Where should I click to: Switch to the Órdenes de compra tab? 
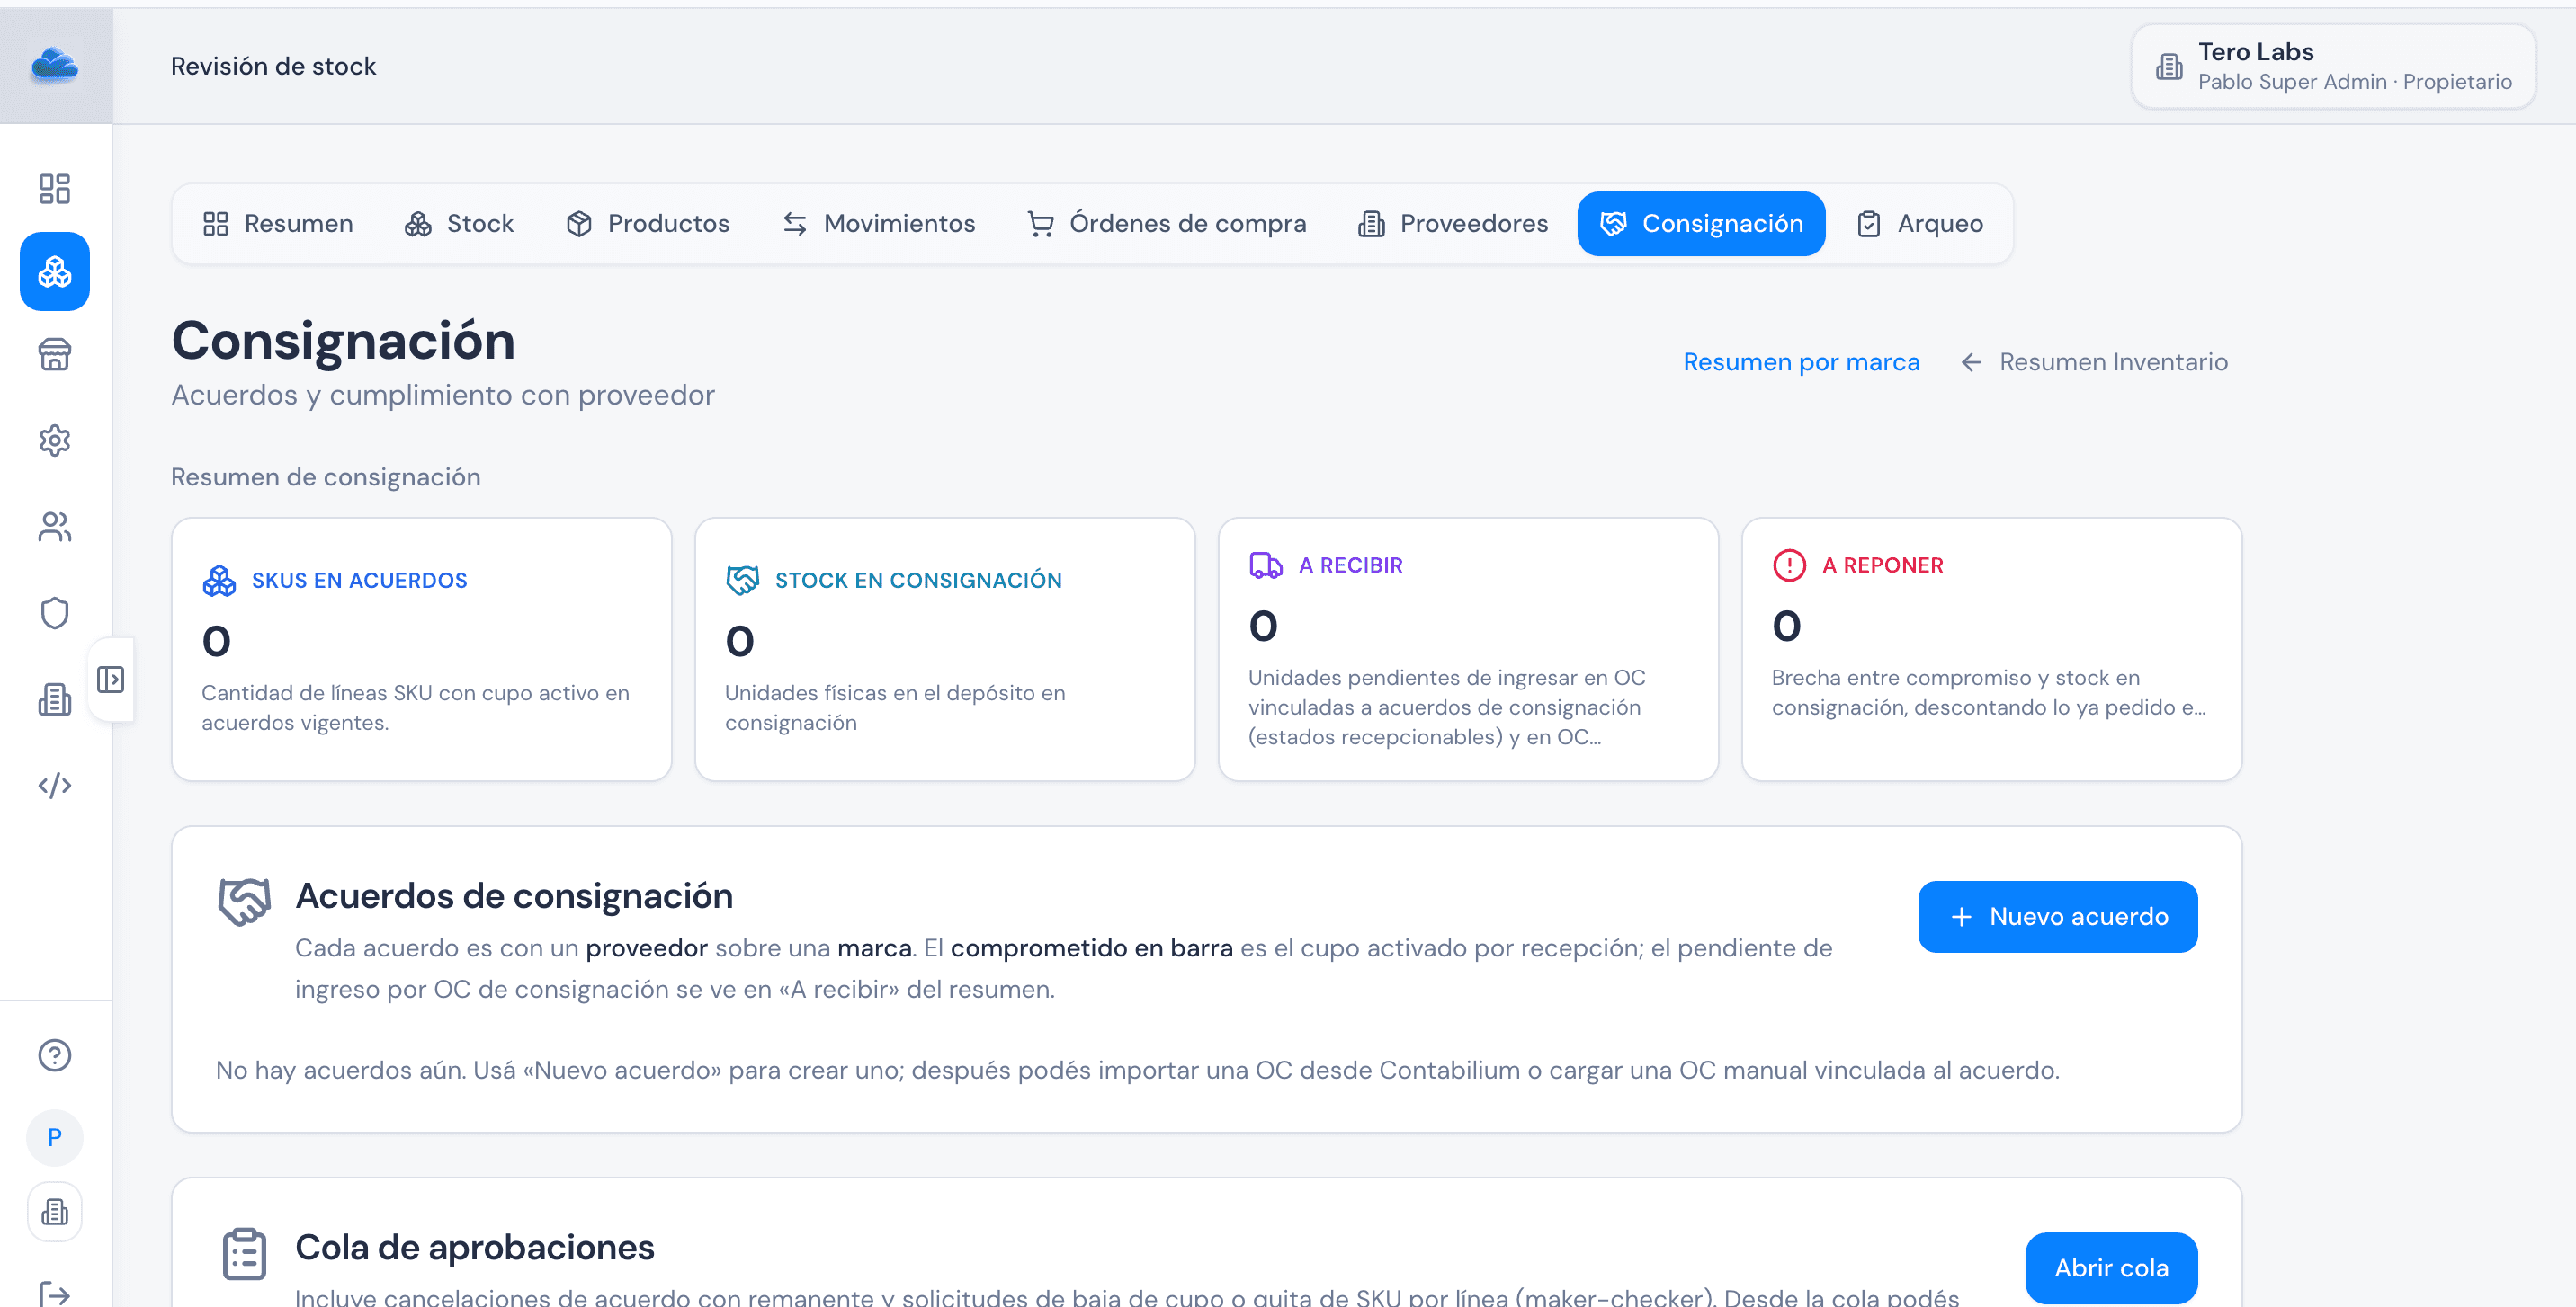[1167, 224]
